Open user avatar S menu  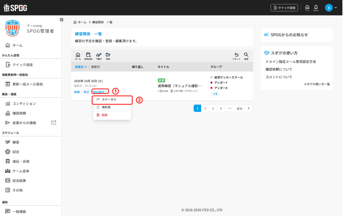pyautogui.click(x=329, y=8)
